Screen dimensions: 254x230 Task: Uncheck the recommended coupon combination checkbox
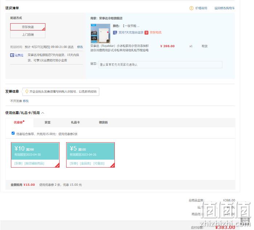pos(13,133)
